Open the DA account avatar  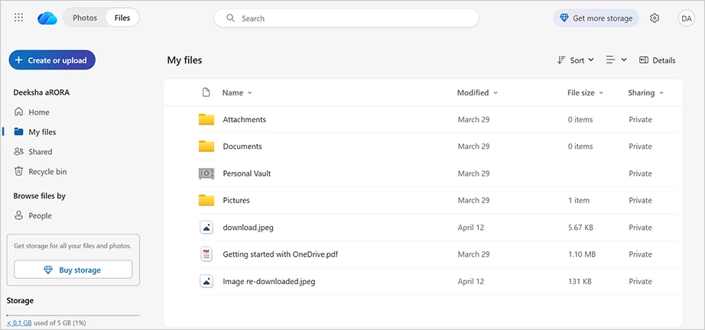(x=686, y=18)
